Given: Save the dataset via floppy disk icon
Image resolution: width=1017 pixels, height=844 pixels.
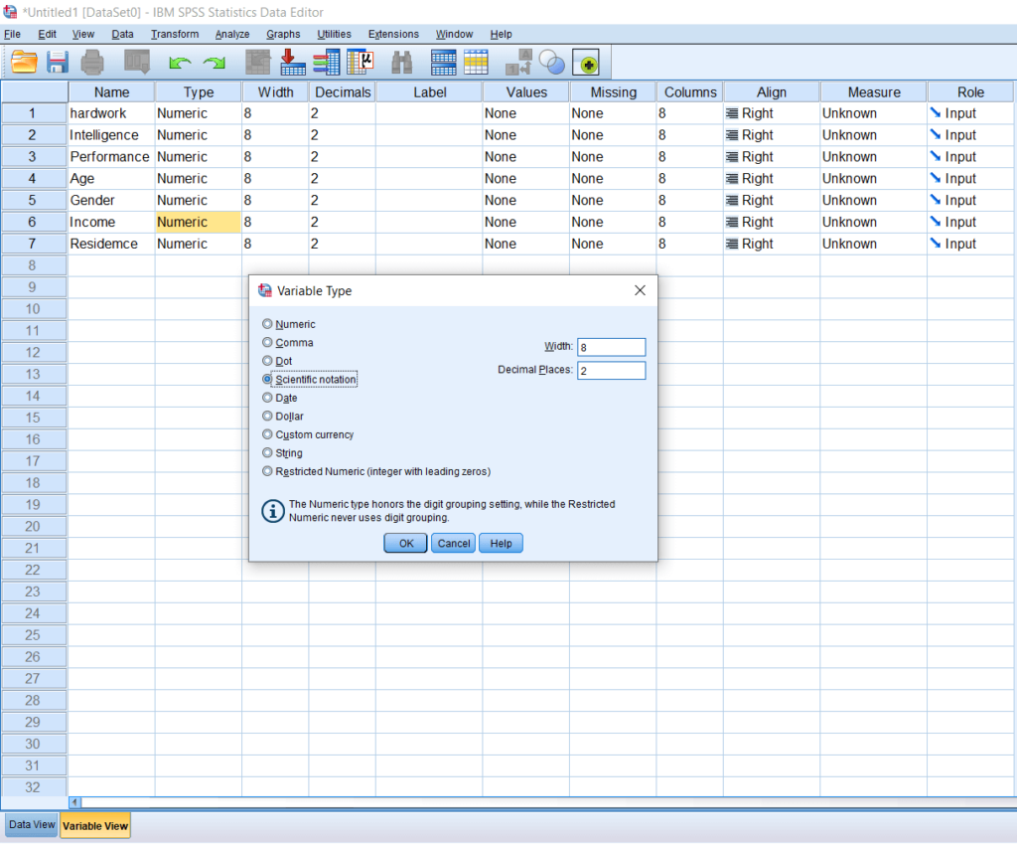Looking at the screenshot, I should tap(57, 62).
